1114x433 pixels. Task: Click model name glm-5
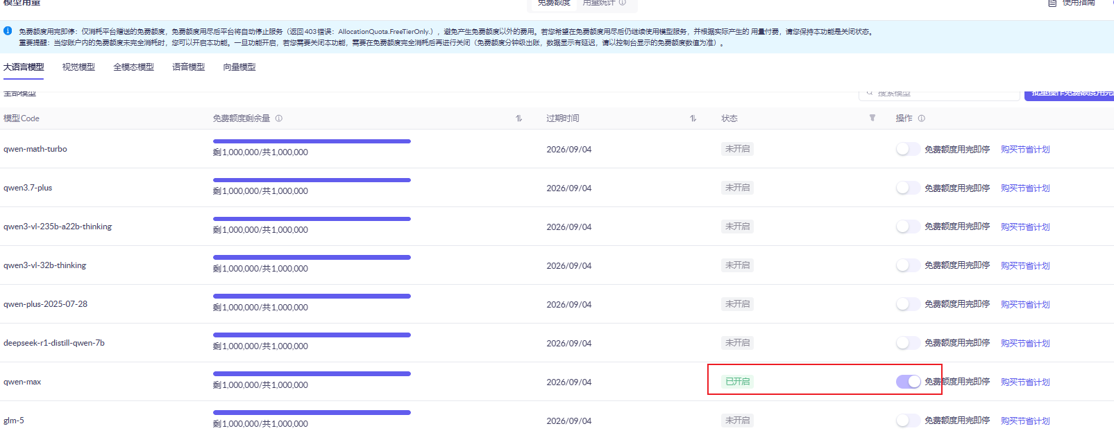(14, 421)
